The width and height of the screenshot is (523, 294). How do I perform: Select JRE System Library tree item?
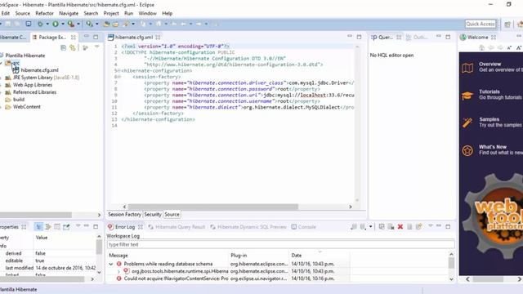[46, 78]
